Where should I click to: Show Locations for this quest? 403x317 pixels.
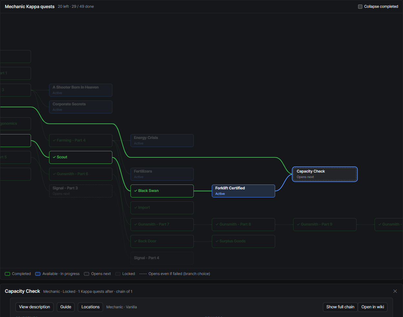(x=90, y=307)
